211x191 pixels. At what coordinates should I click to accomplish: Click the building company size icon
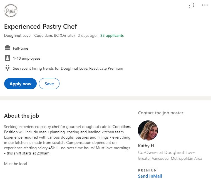(8, 58)
